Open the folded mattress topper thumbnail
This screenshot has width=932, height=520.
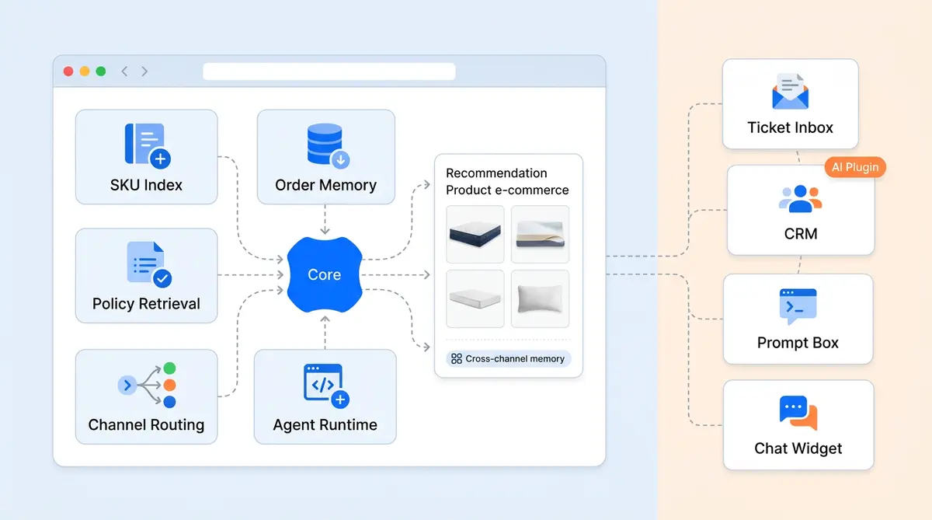coord(541,234)
